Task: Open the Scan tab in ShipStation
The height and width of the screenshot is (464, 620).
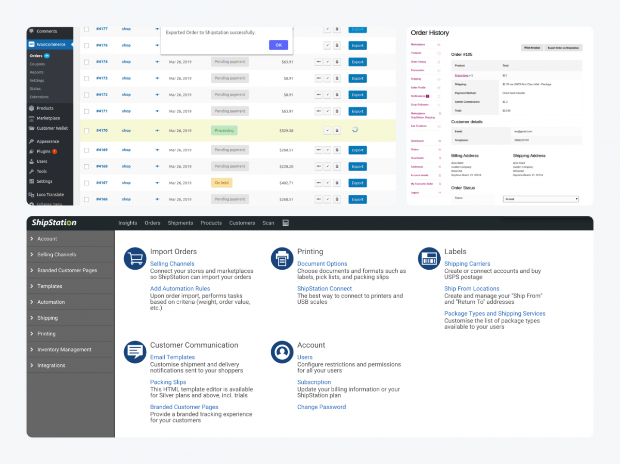Action: coord(268,223)
